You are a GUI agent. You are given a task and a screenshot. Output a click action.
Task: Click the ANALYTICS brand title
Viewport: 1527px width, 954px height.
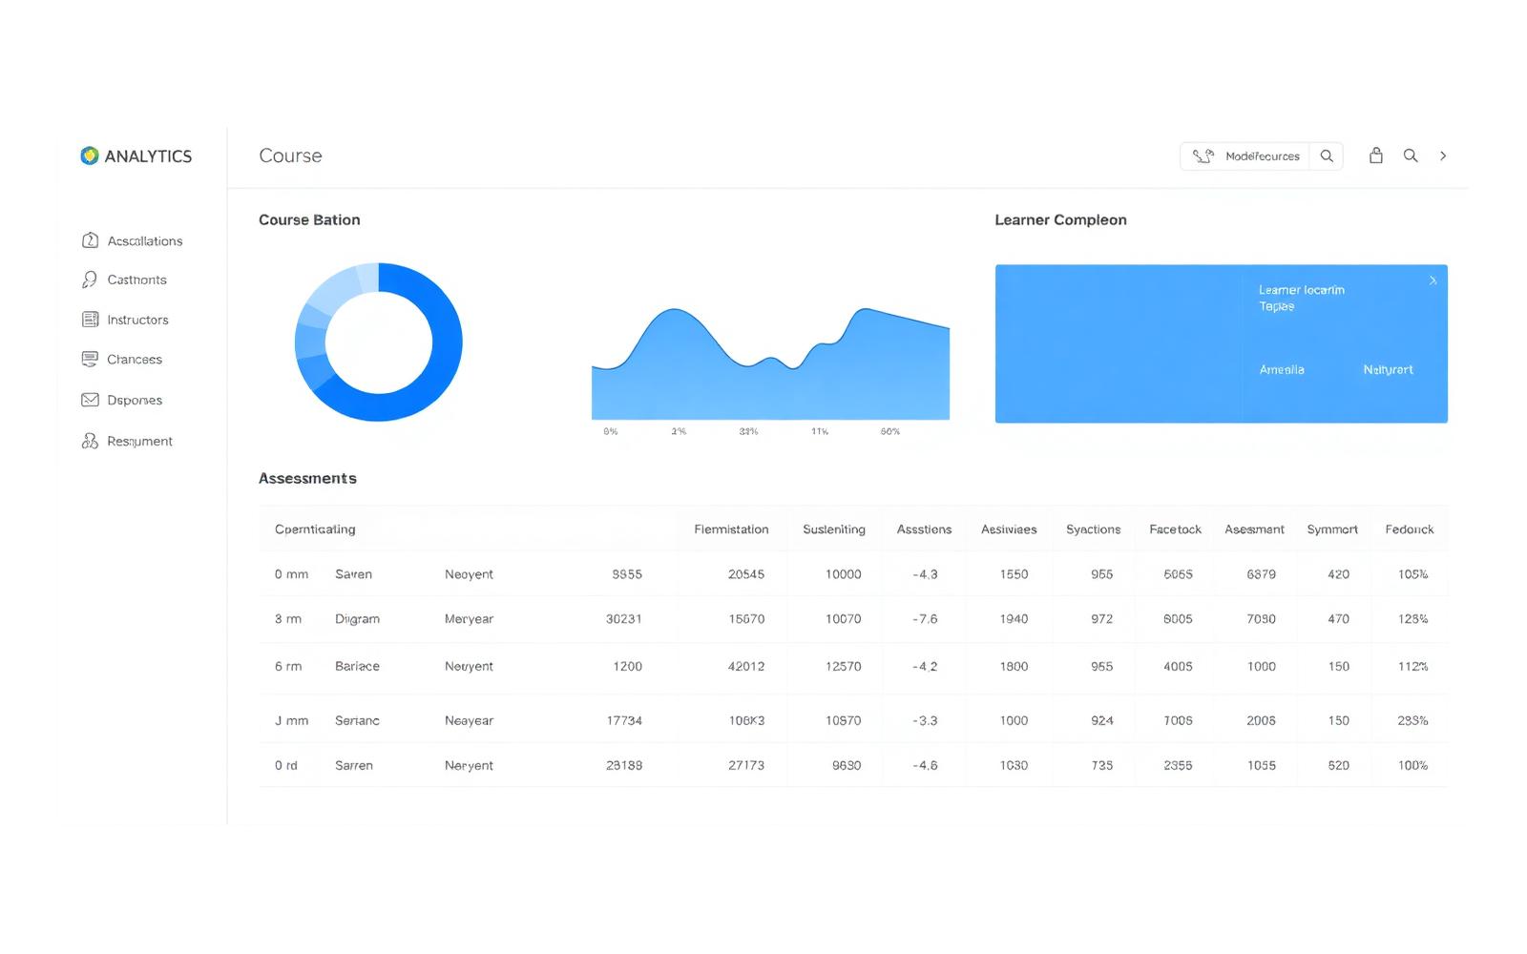tap(148, 156)
